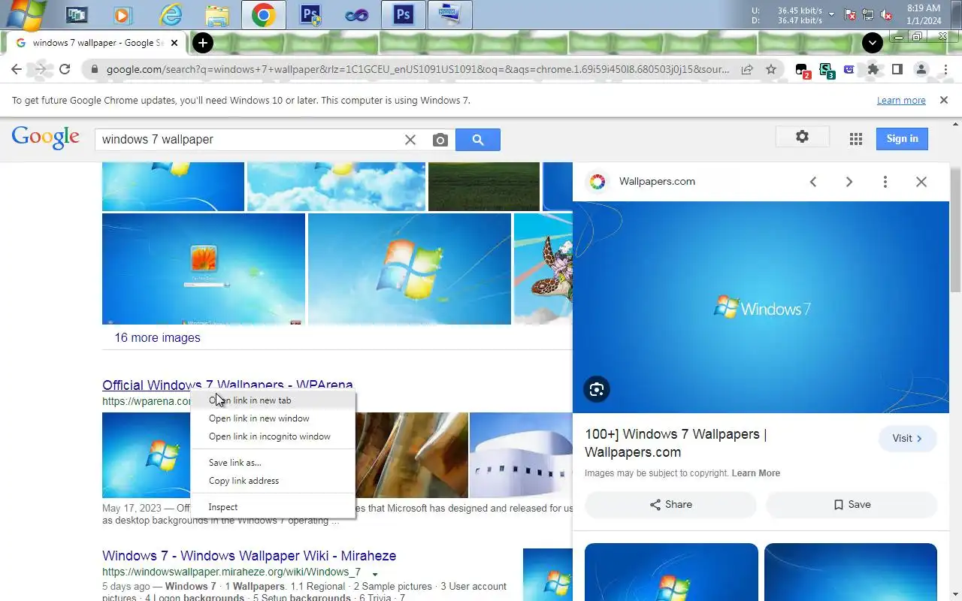Launch Internet Explorer from the taskbar
This screenshot has height=601, width=962.
point(171,14)
